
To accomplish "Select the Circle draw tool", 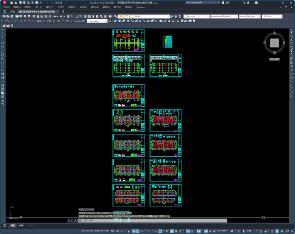I will click(x=3, y=55).
